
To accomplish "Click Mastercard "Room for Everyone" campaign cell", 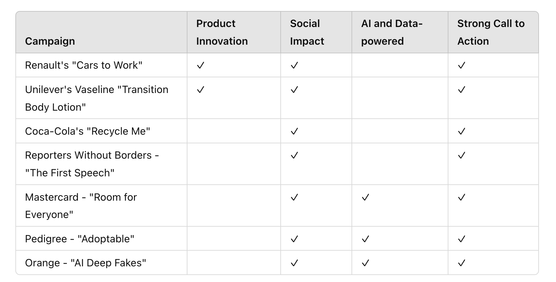I will click(x=81, y=206).
